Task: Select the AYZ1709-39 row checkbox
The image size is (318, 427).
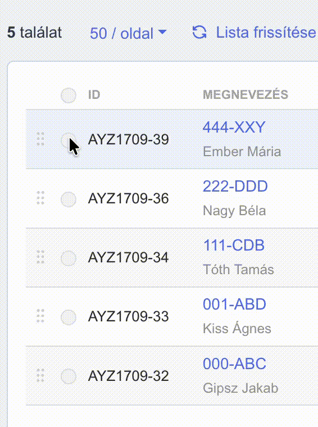Action: [x=69, y=140]
